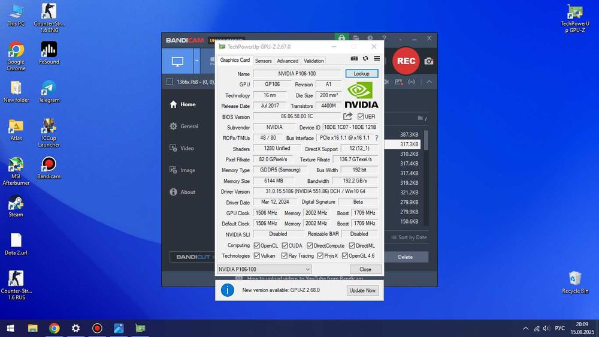The image size is (599, 337).
Task: Show hidden system tray icons
Action: pos(526,328)
